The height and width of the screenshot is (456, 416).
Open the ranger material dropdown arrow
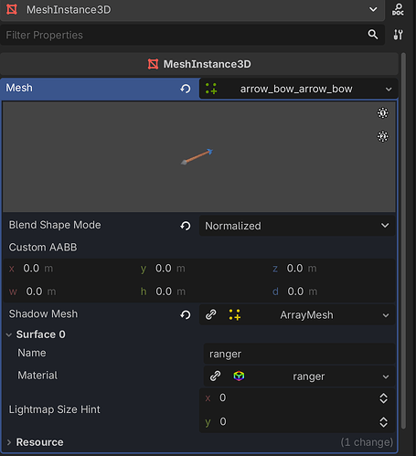pos(386,376)
